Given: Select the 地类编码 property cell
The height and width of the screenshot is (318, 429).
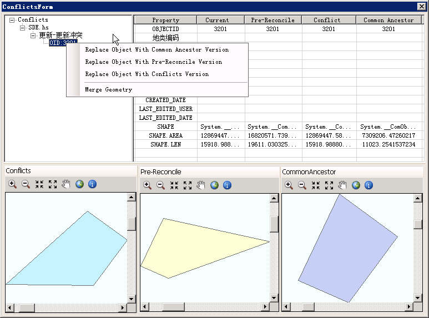Looking at the screenshot, I should [165, 38].
